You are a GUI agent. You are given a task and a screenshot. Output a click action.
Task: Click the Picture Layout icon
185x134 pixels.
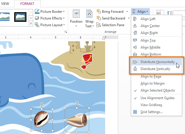pyautogui.click(x=37, y=25)
